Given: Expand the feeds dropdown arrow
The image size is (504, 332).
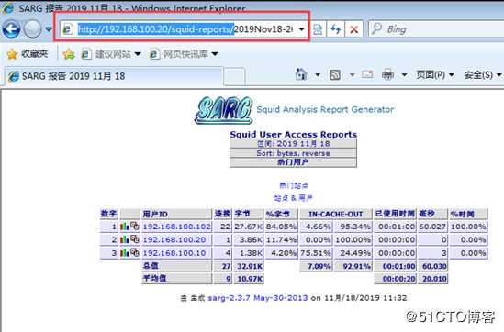Looking at the screenshot, I should [x=353, y=75].
